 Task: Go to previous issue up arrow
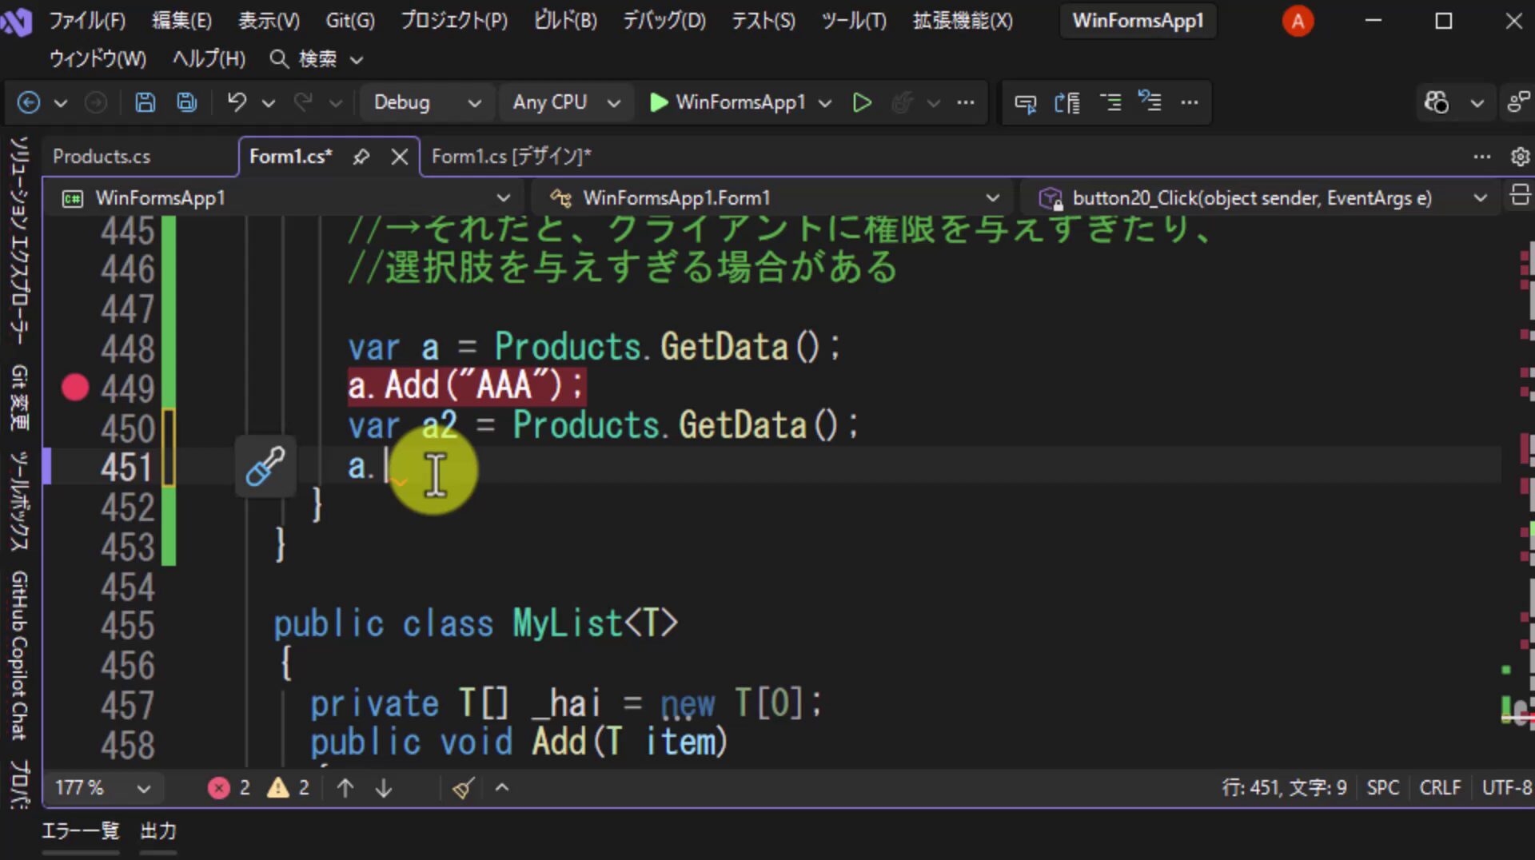click(345, 788)
